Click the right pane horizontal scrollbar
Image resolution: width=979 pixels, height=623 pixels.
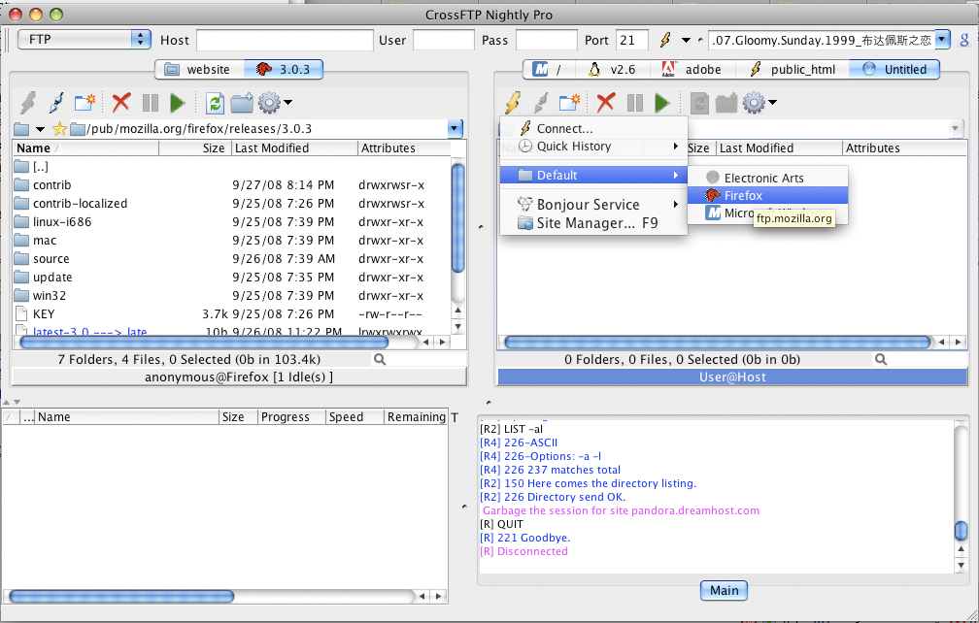pyautogui.click(x=718, y=342)
